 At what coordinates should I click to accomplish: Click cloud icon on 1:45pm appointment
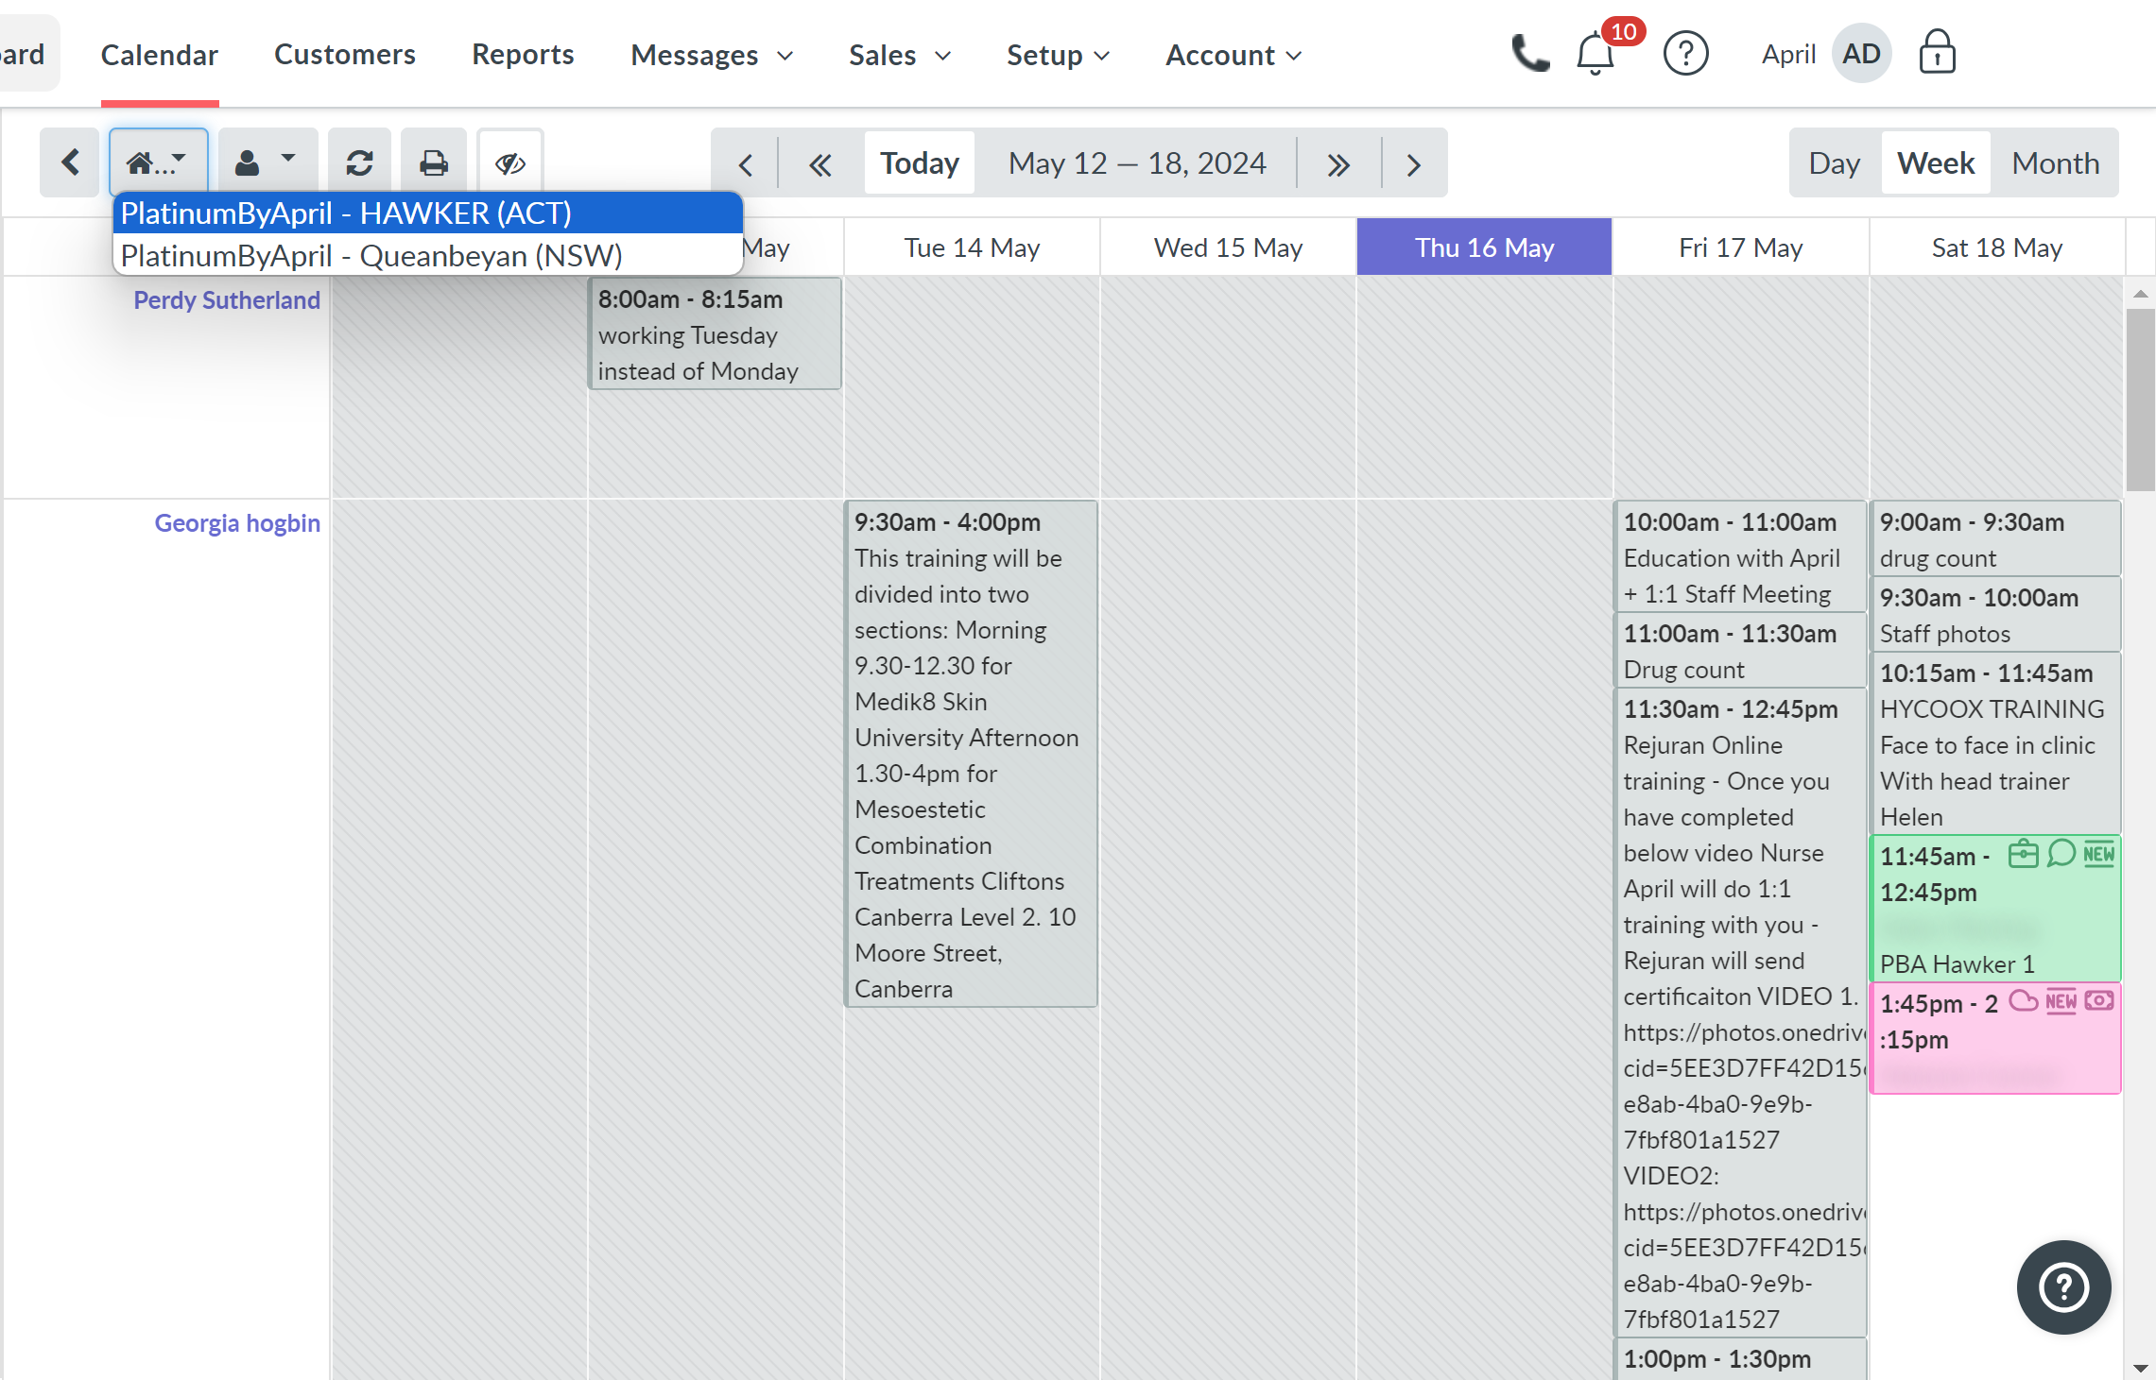tap(2023, 1000)
